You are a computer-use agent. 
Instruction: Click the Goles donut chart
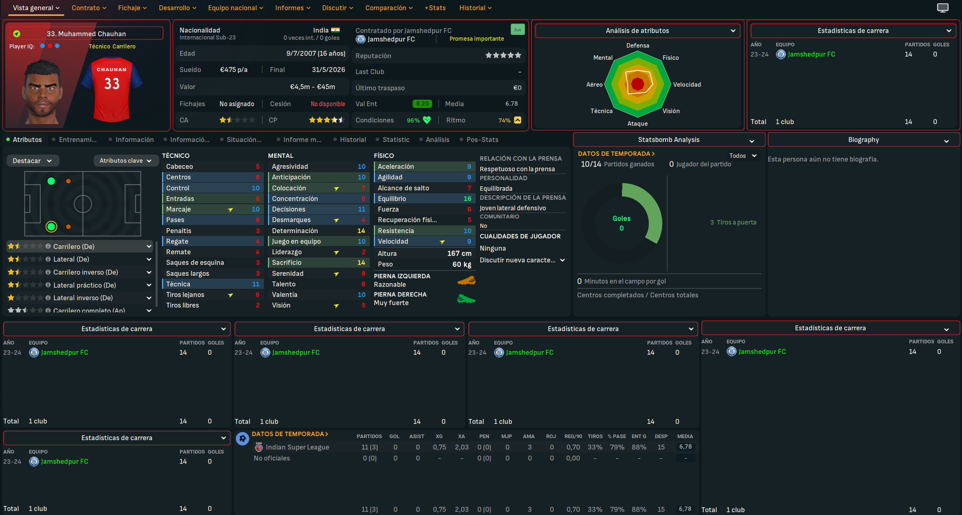click(622, 223)
